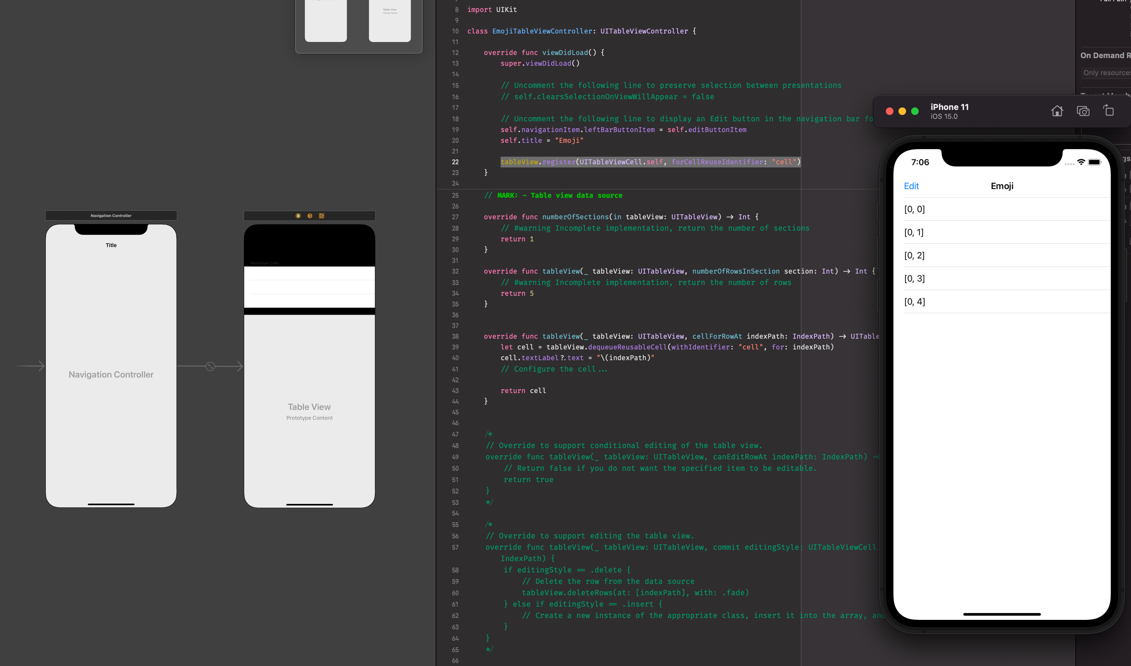Click the cell.textLabel?.text code line
This screenshot has width=1131, height=666.
(x=577, y=358)
